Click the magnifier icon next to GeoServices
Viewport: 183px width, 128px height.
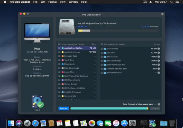(x=158, y=49)
